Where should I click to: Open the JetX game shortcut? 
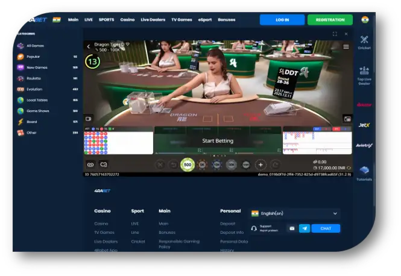point(364,125)
